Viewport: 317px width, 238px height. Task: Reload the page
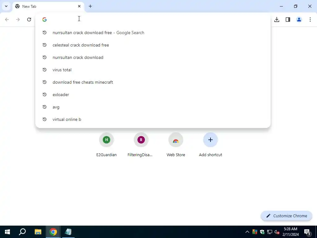[29, 20]
